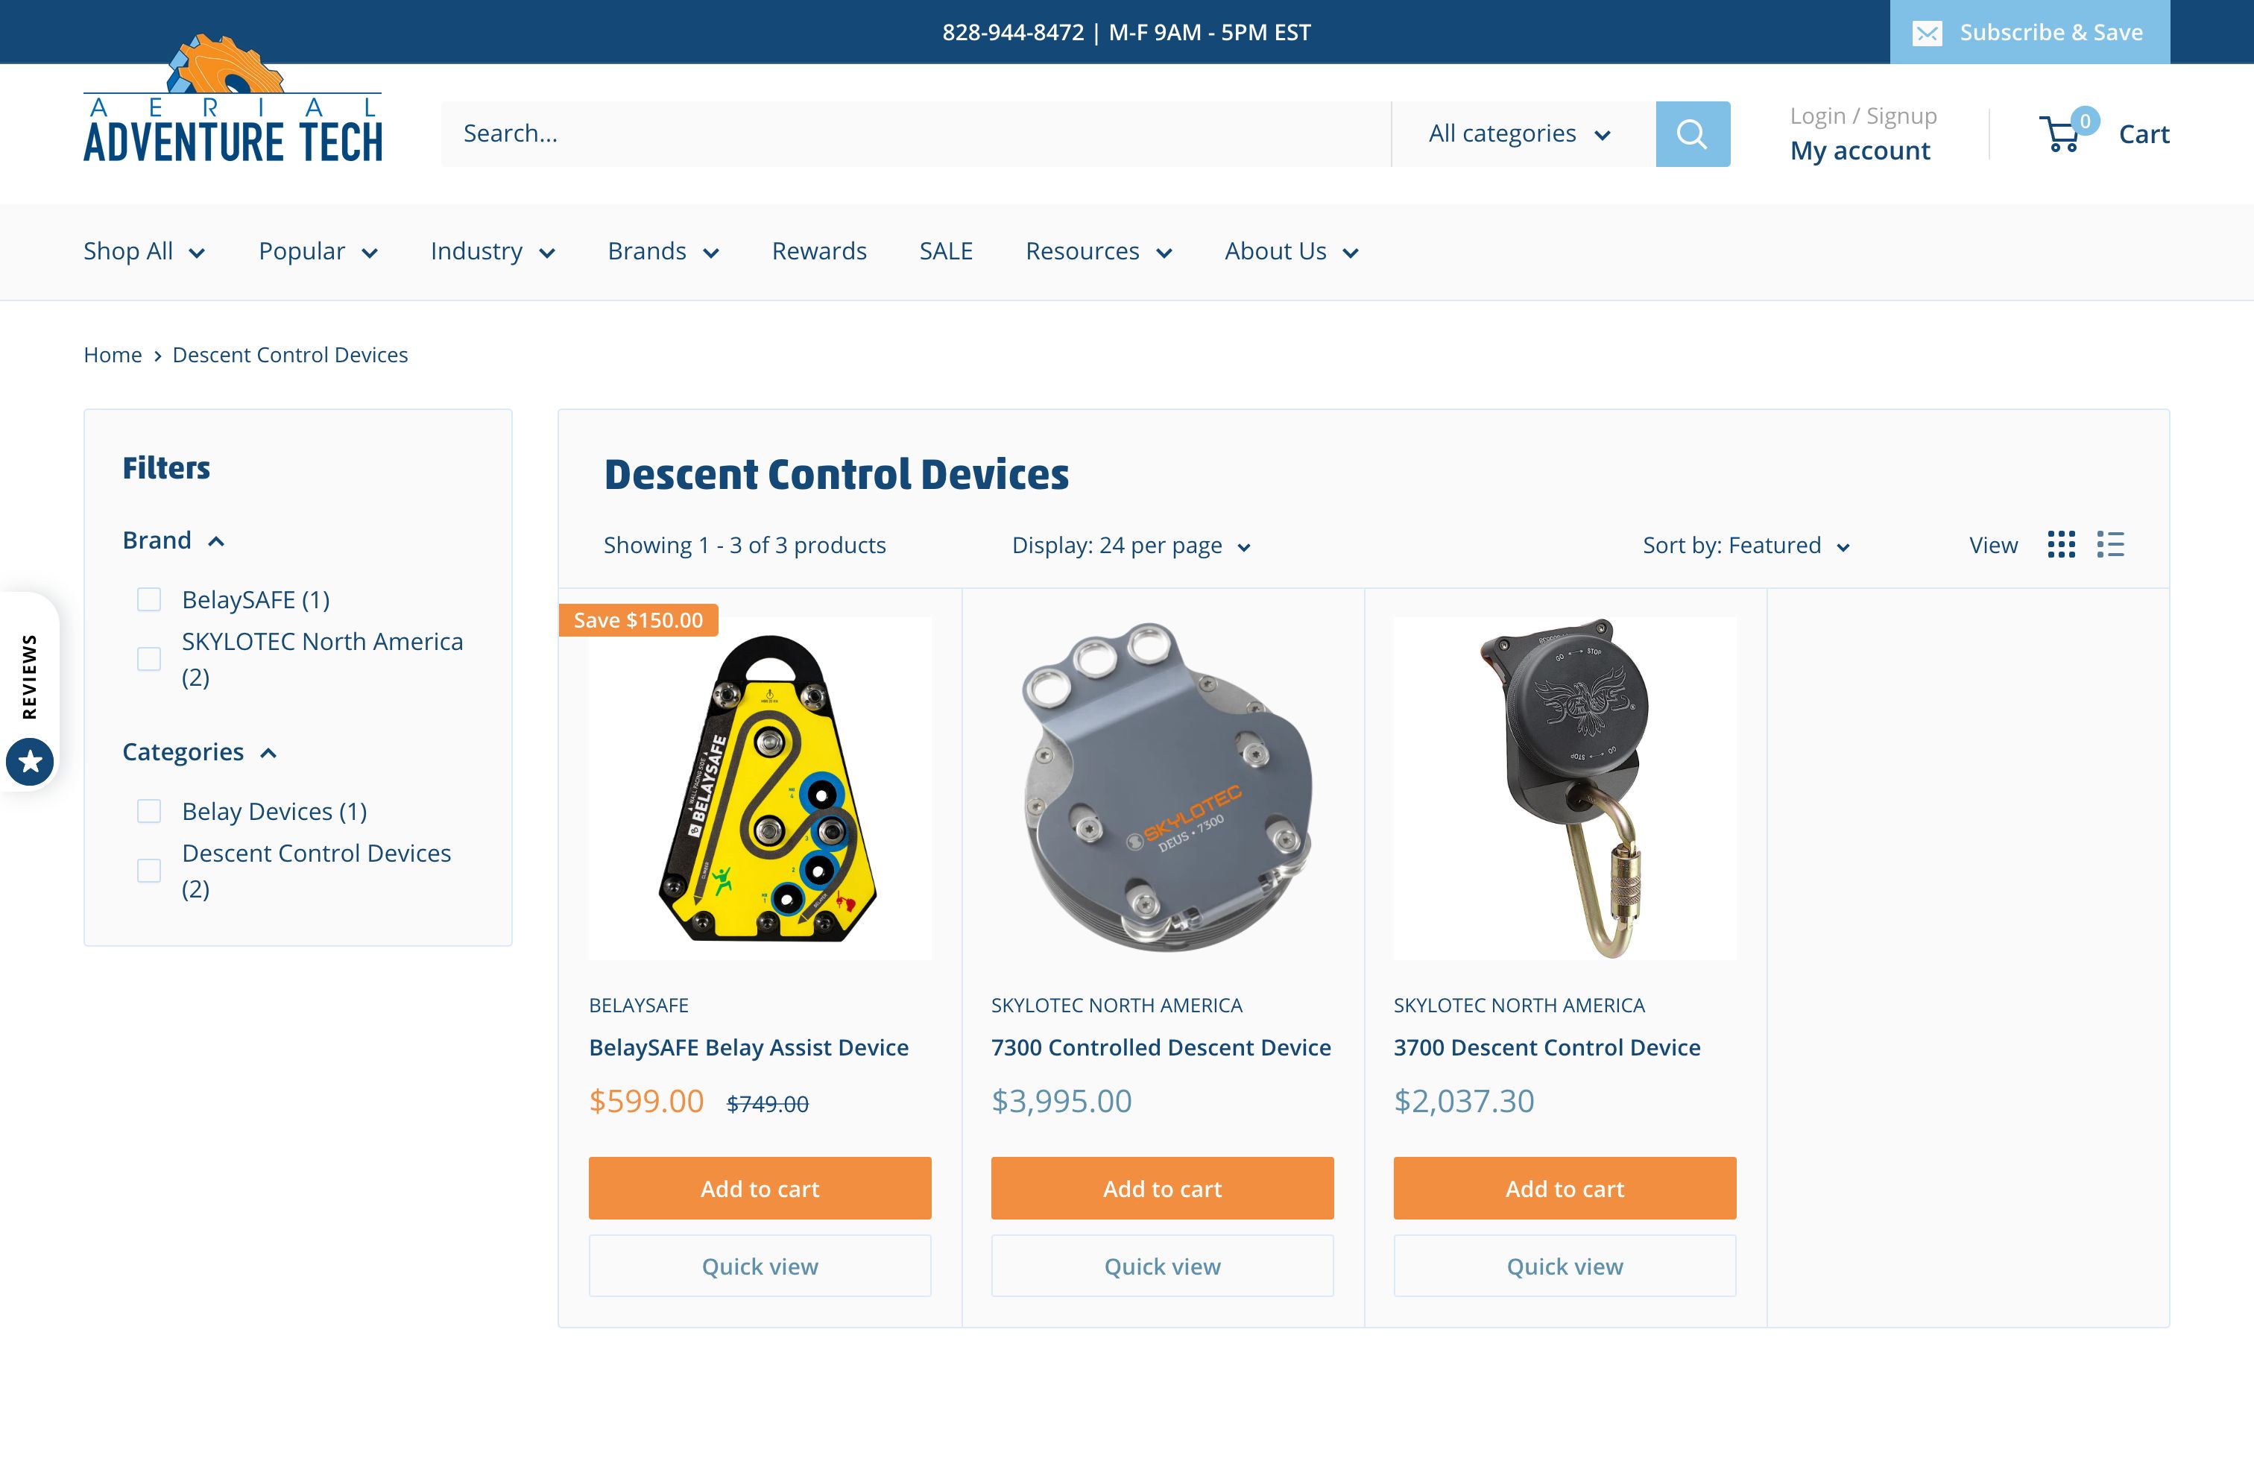Click the Subscribe & Save envelope icon
Screen dimensions: 2254x1464
point(1926,33)
